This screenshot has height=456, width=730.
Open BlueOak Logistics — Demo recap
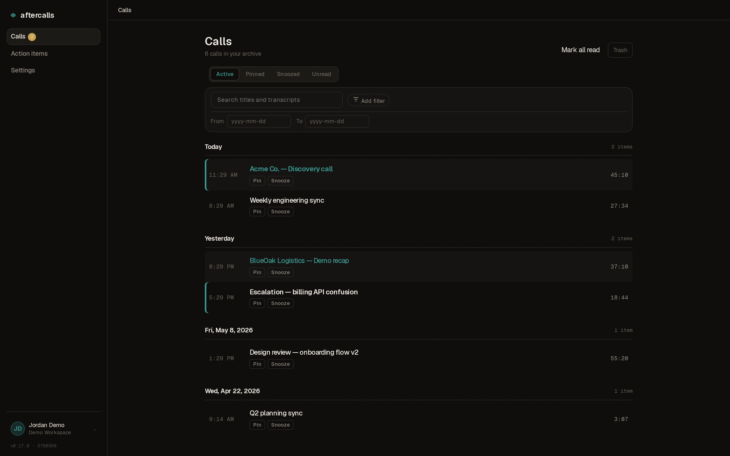coord(299,261)
